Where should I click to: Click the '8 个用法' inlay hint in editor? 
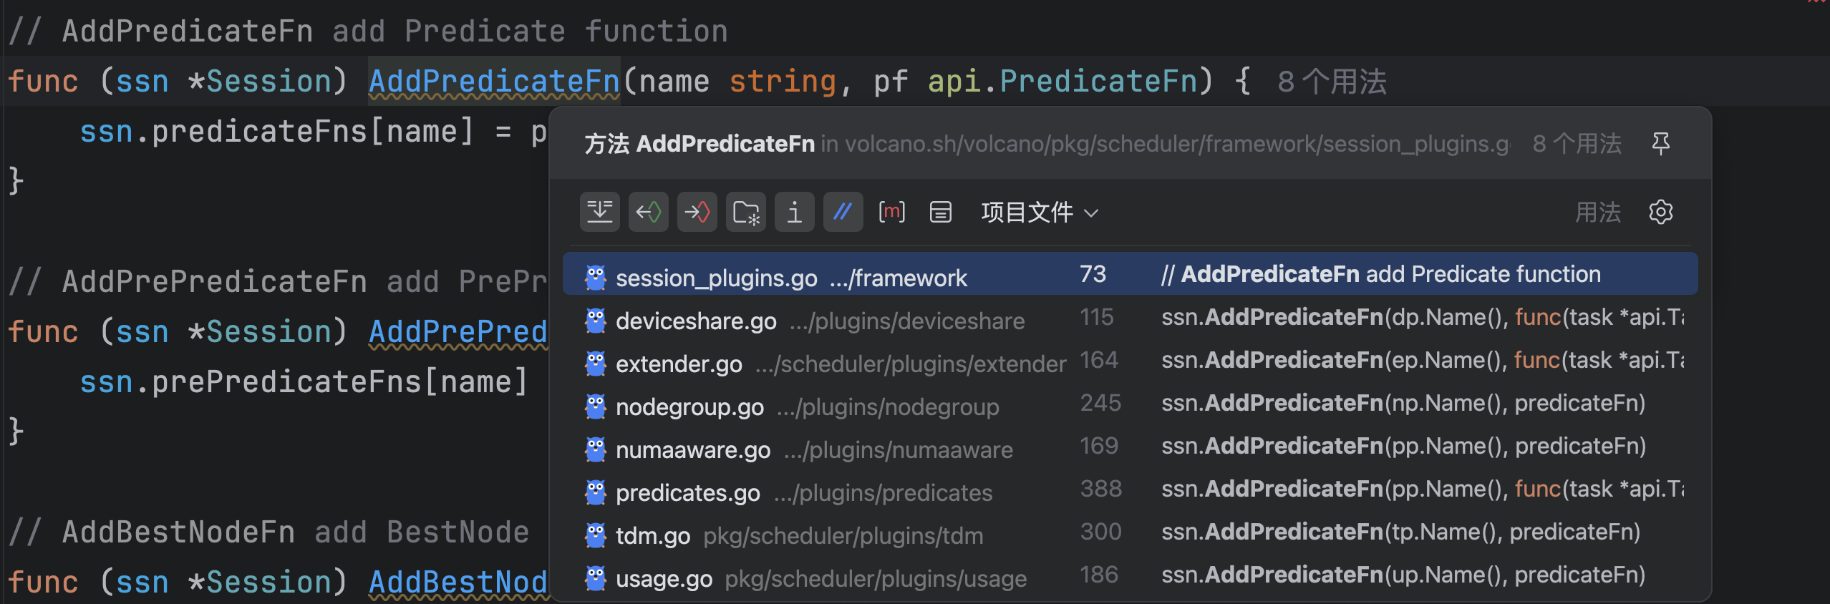(x=1332, y=82)
